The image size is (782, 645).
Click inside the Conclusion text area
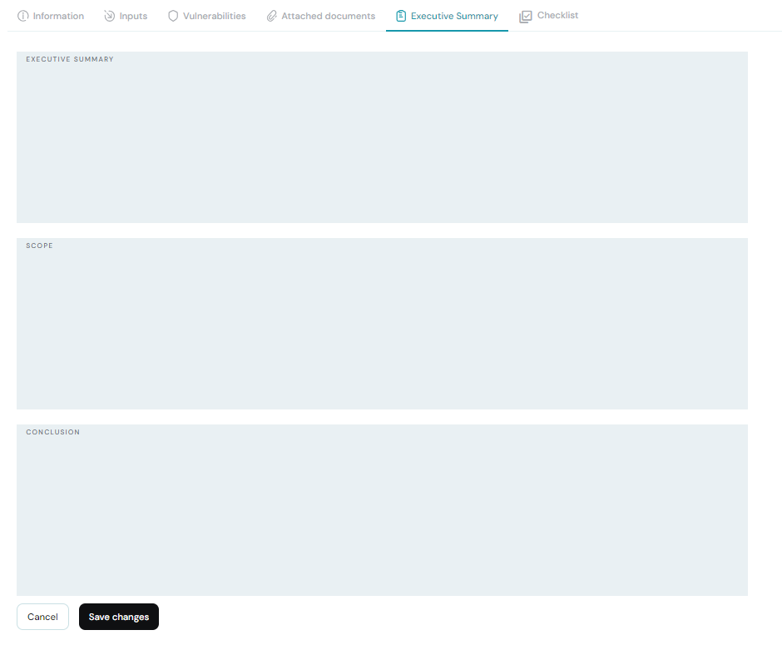pos(382,518)
